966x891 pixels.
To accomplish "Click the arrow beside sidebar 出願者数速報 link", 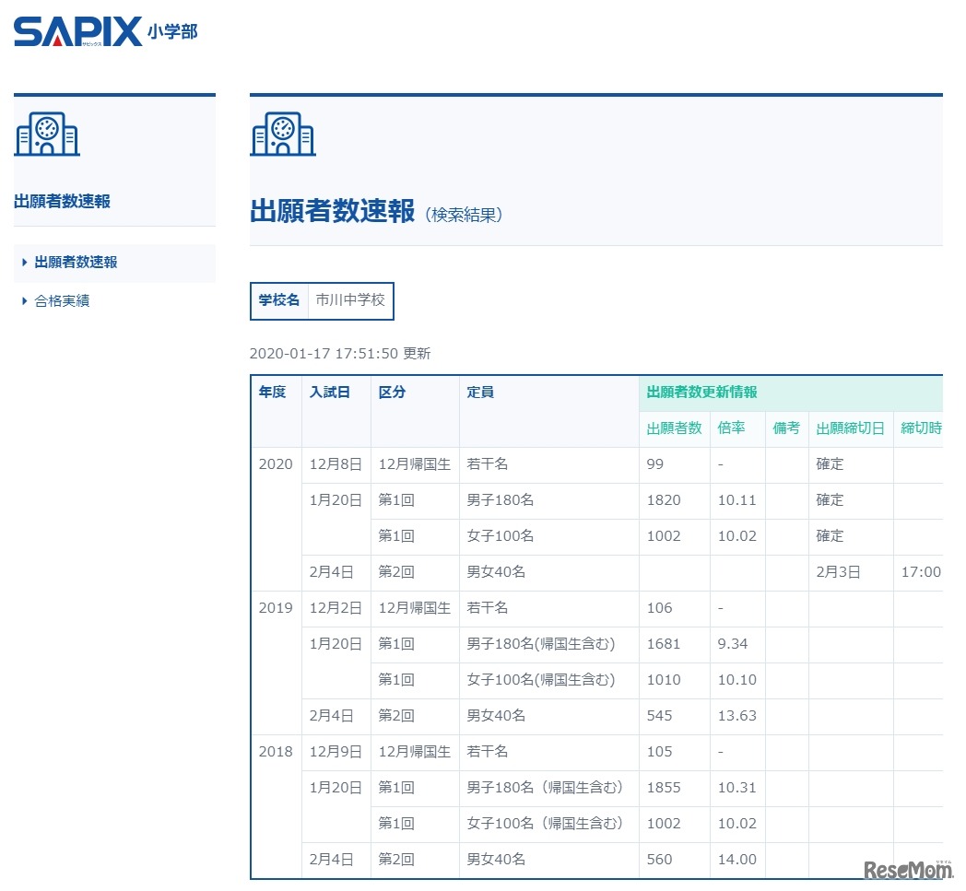I will 25,263.
